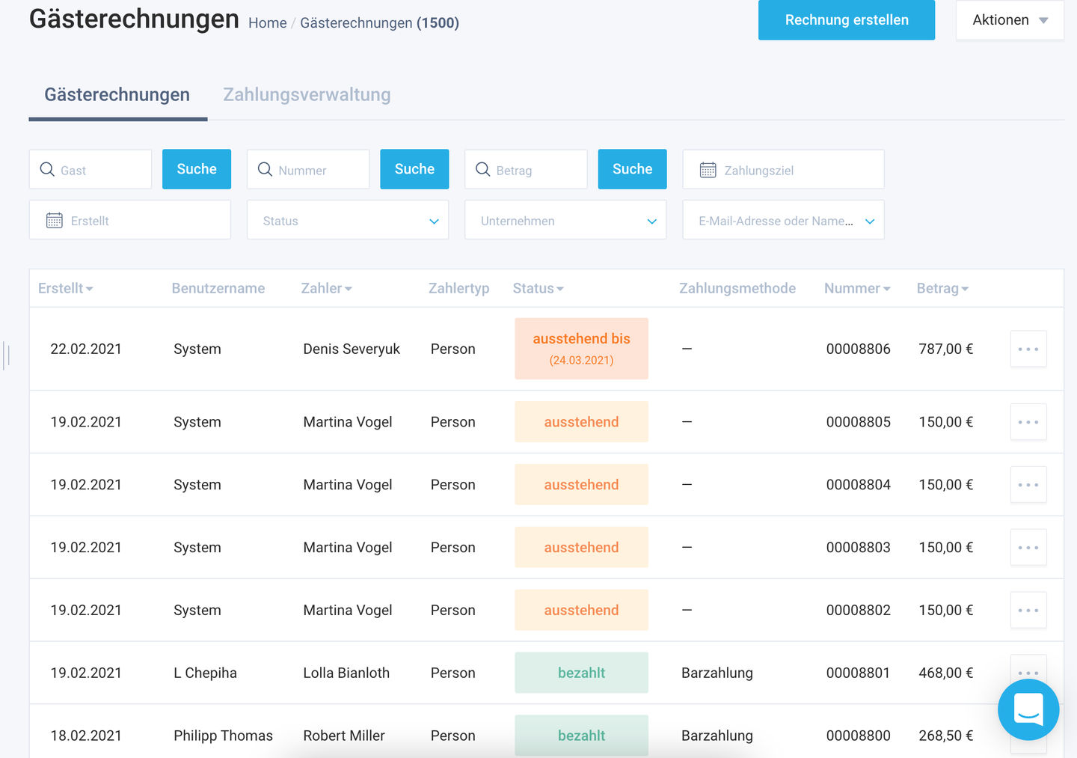1077x758 pixels.
Task: Click the 'ausstehend bis (24.03.2021)' status badge
Action: [x=581, y=349]
